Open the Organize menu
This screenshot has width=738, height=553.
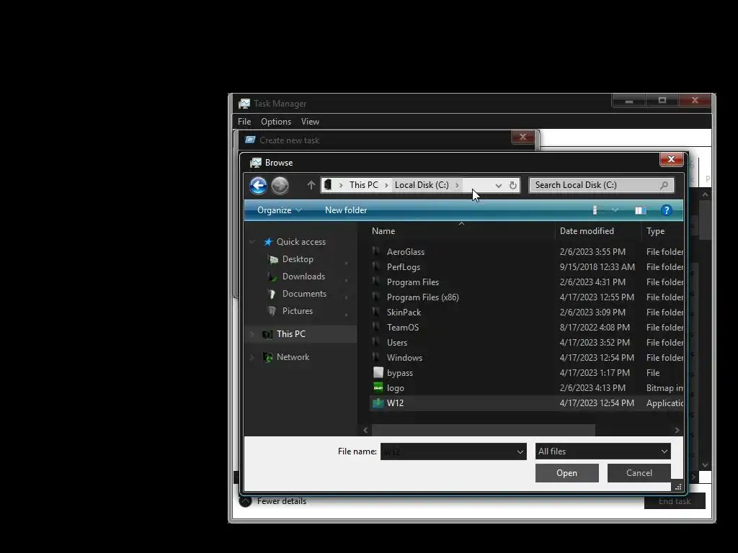click(x=280, y=210)
